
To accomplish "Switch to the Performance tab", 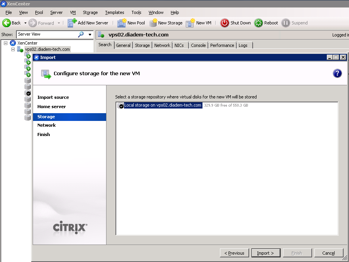I will 222,45.
